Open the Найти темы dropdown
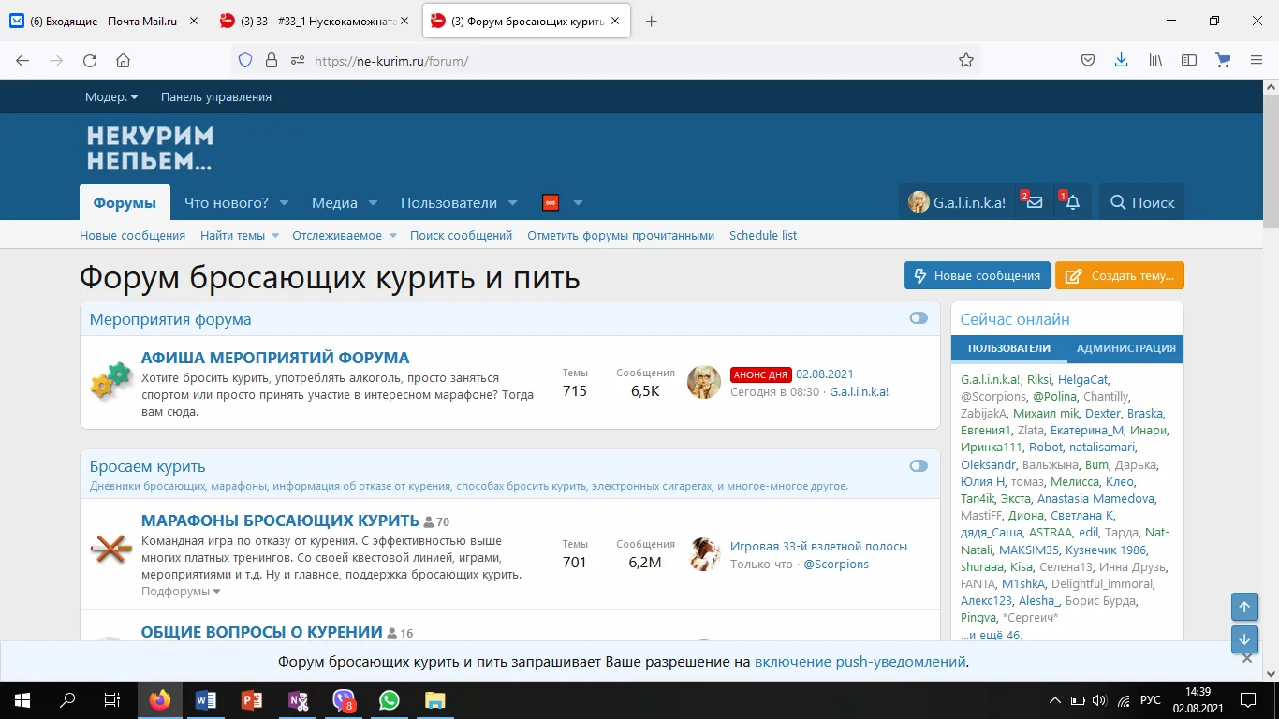Image resolution: width=1279 pixels, height=719 pixels. (x=232, y=235)
